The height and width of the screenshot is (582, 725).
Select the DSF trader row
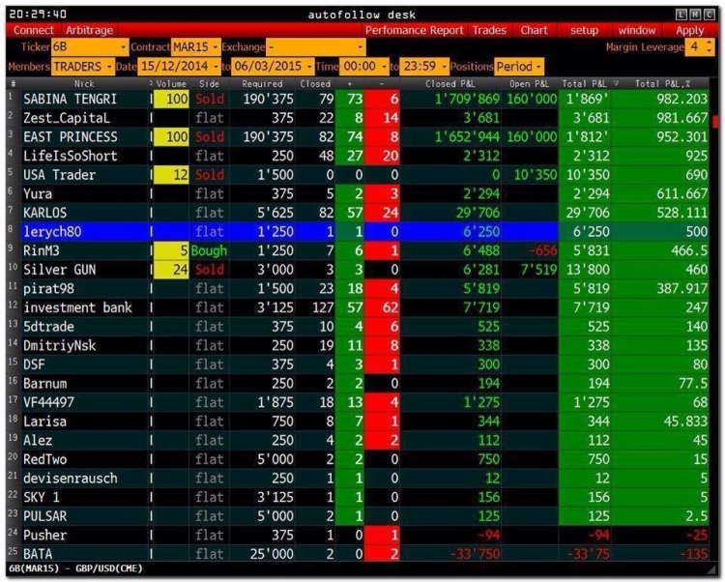(x=358, y=364)
